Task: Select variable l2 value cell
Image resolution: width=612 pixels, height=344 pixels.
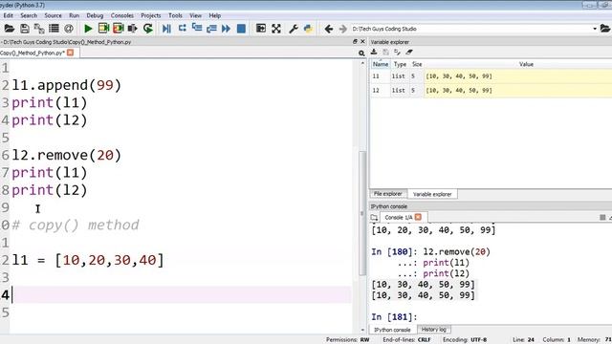Action: click(518, 91)
